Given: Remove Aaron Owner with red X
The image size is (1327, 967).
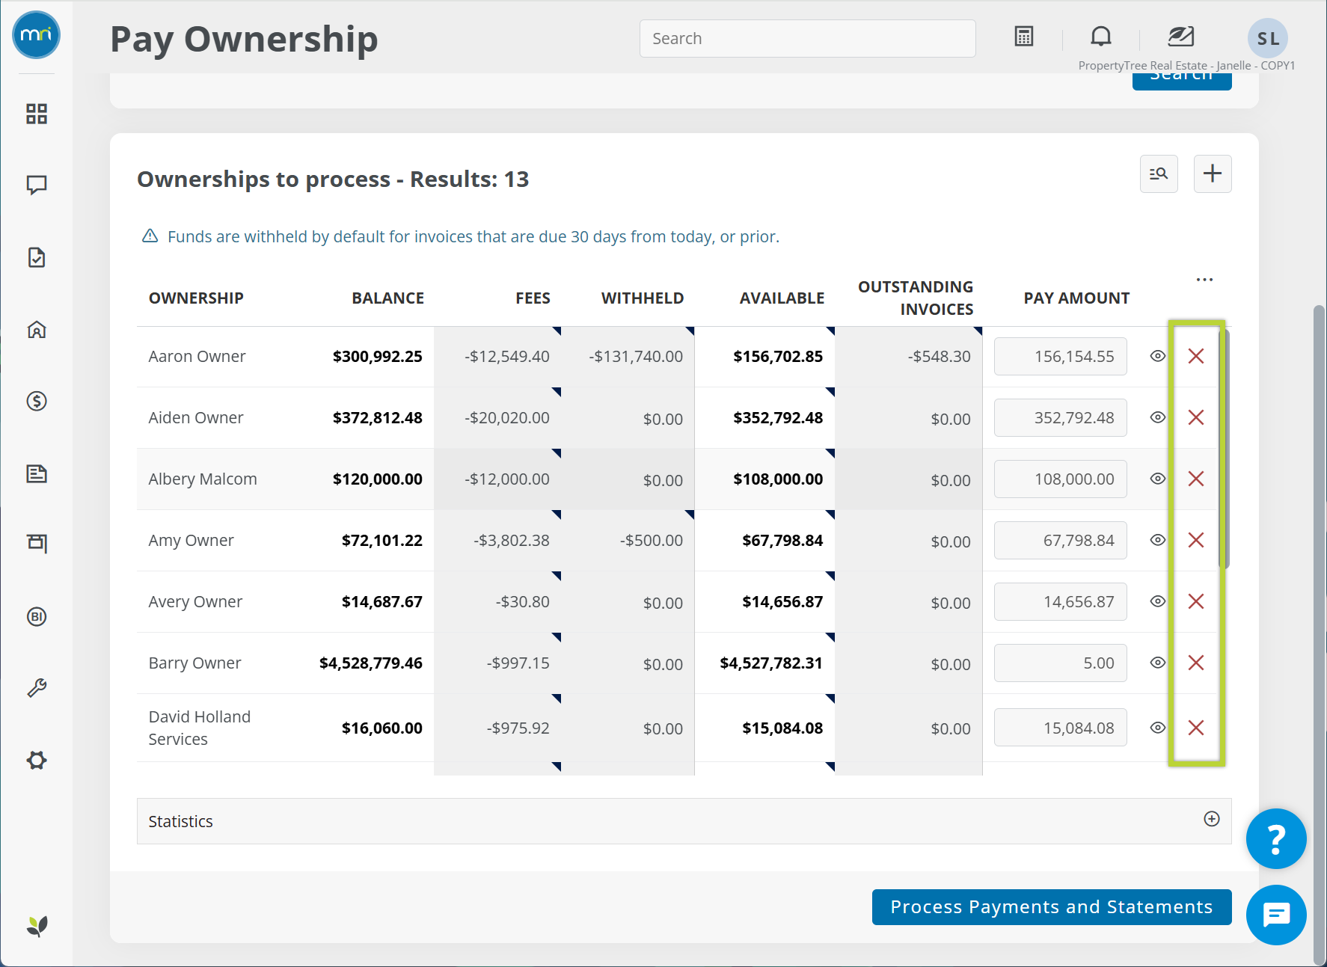Looking at the screenshot, I should [1196, 356].
